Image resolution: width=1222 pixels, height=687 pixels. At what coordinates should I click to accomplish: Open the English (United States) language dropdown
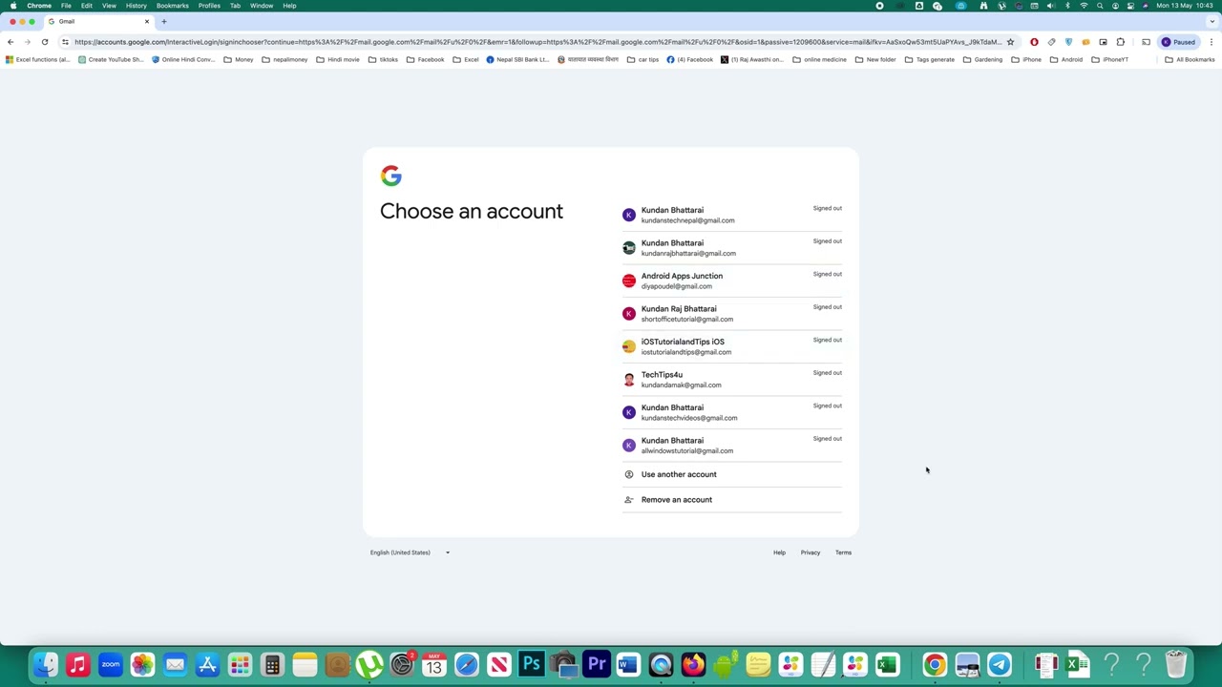410,552
